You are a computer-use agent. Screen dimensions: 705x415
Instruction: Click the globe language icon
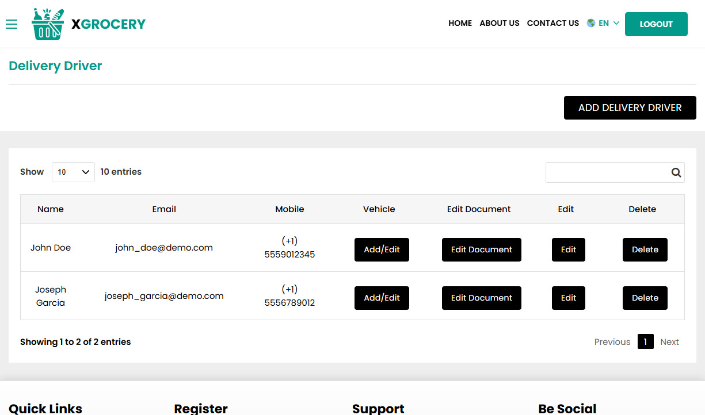point(591,24)
